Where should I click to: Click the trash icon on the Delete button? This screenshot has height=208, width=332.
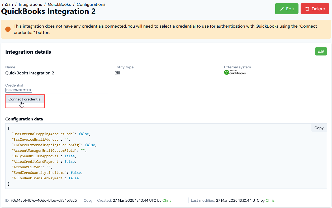[x=307, y=9]
